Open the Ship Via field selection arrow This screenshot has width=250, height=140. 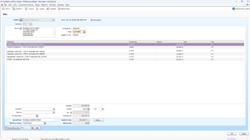click(x=54, y=112)
